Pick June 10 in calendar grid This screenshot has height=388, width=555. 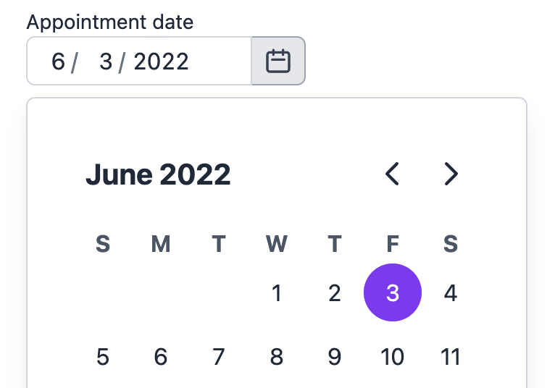(392, 357)
